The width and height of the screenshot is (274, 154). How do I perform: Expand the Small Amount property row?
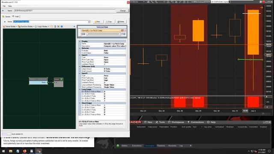(80, 71)
